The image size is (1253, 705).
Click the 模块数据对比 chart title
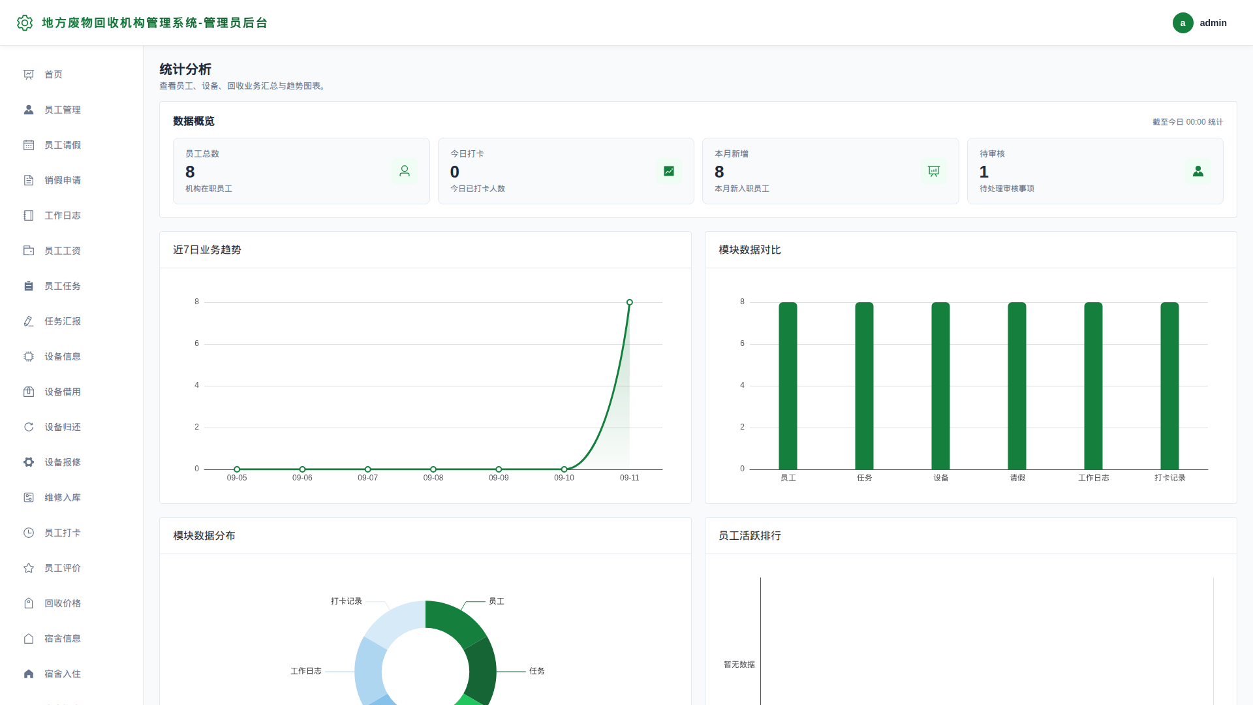[x=750, y=250]
